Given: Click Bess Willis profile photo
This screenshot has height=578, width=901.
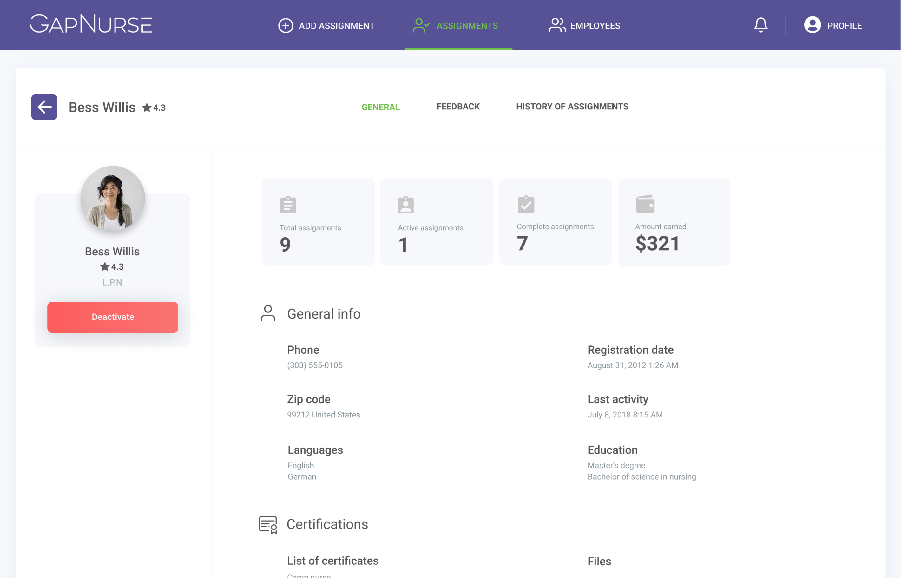Looking at the screenshot, I should [x=113, y=198].
